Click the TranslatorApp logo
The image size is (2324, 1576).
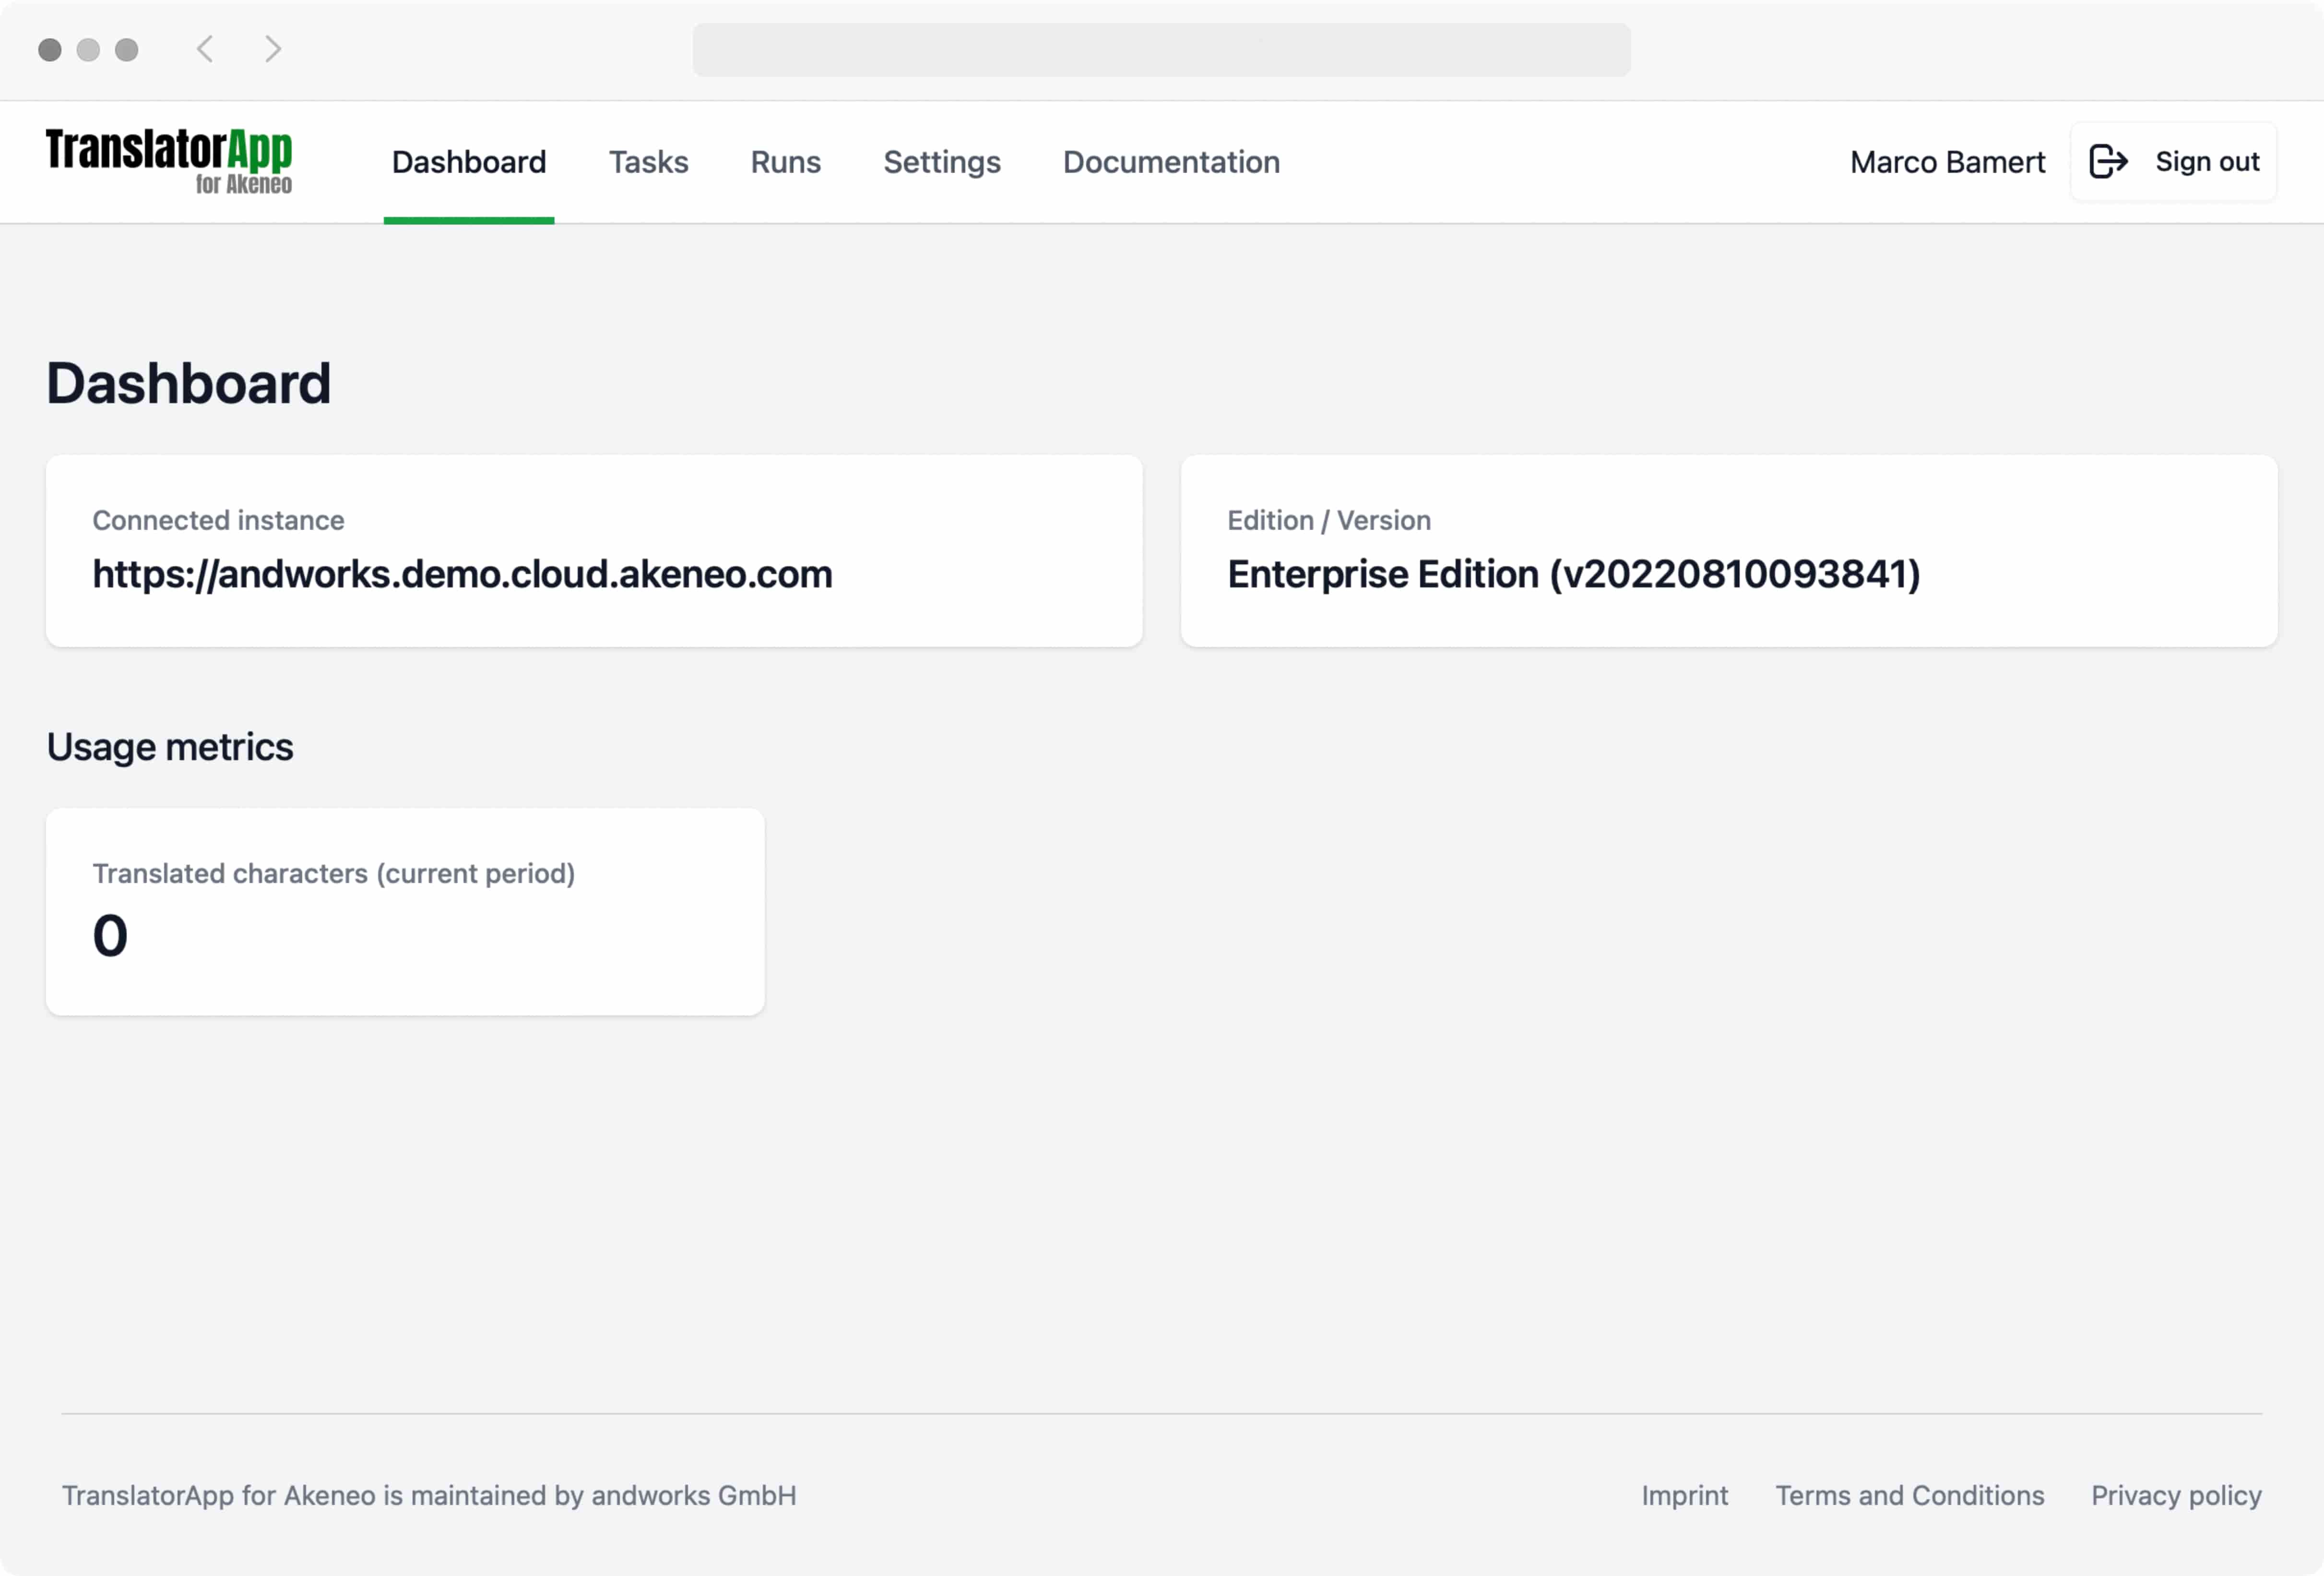tap(168, 160)
